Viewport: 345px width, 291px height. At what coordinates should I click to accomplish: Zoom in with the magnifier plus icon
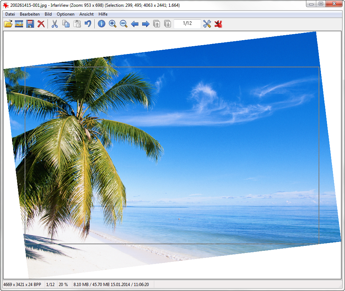point(113,24)
